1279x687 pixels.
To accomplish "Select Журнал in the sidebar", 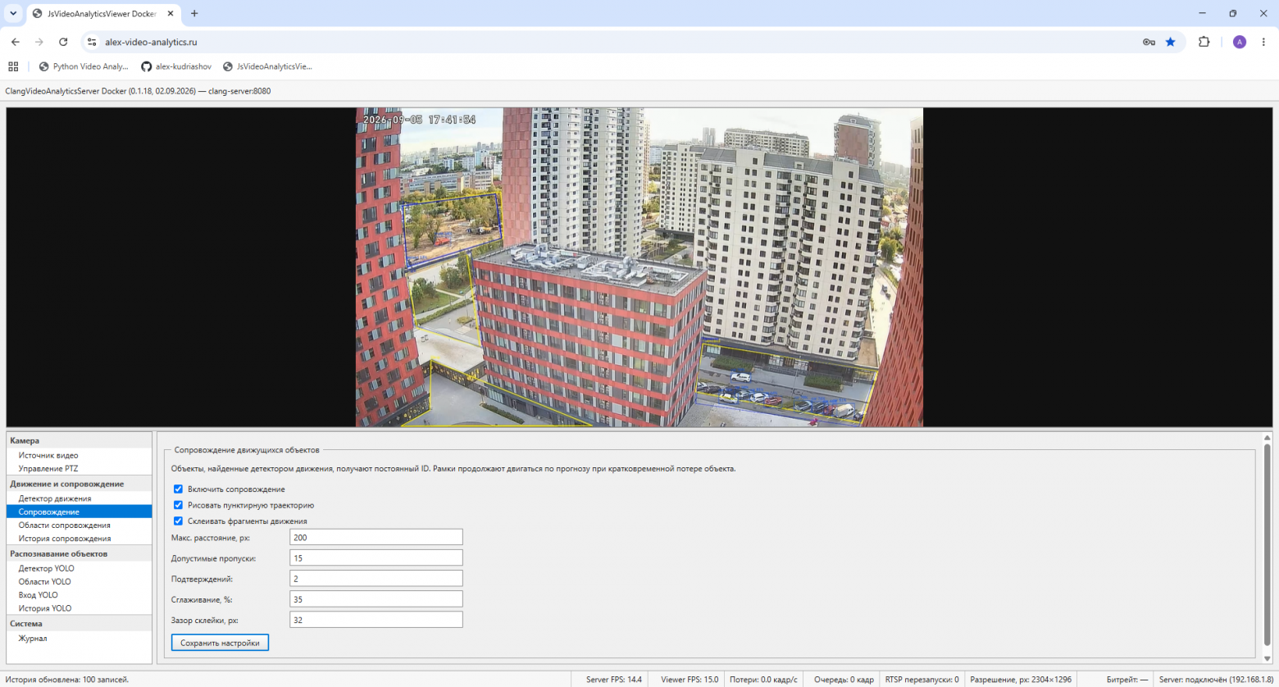I will [x=79, y=638].
